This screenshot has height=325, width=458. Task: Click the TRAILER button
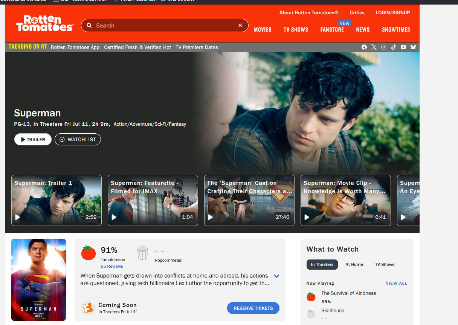point(33,139)
